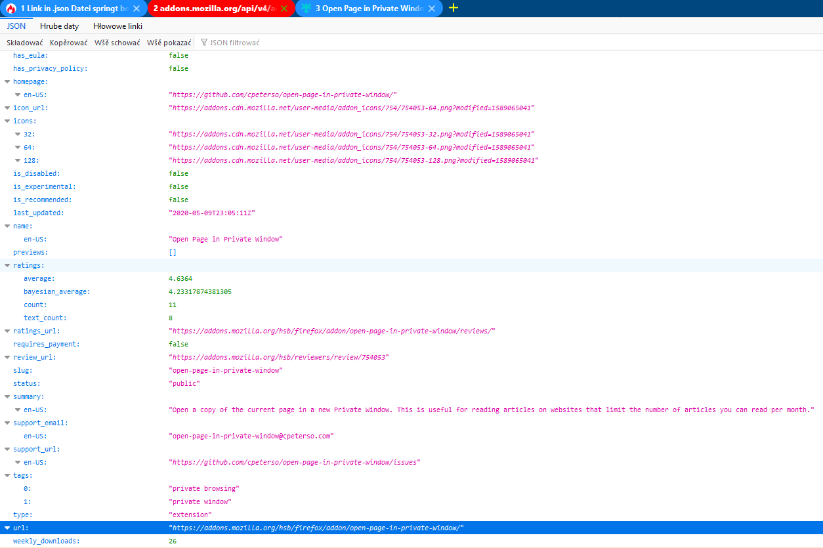Click the "private window" tag value
The image size is (823, 548).
pyautogui.click(x=200, y=501)
